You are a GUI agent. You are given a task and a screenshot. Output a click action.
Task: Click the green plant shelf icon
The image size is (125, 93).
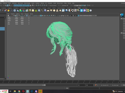click(36, 11)
